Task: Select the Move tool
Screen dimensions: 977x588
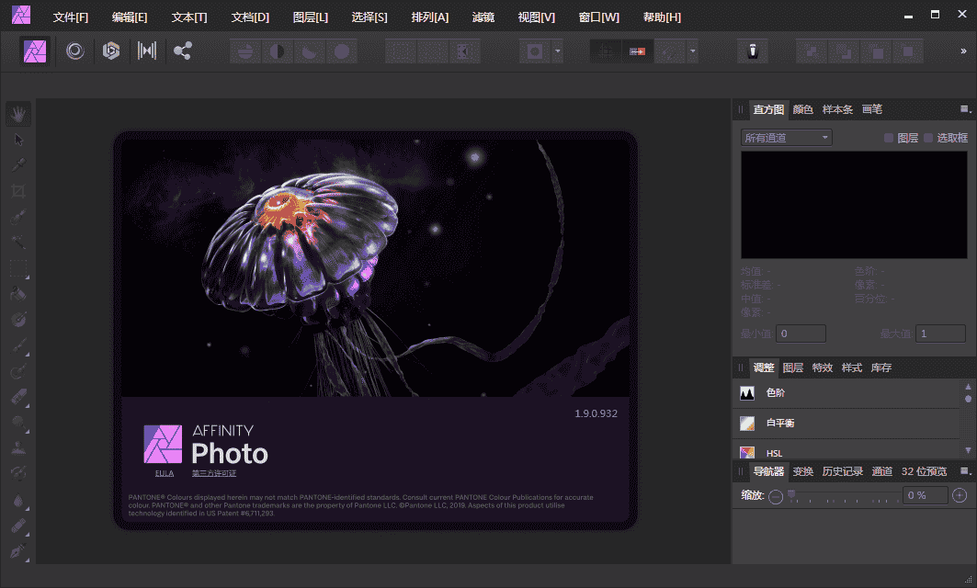Action: [x=18, y=139]
